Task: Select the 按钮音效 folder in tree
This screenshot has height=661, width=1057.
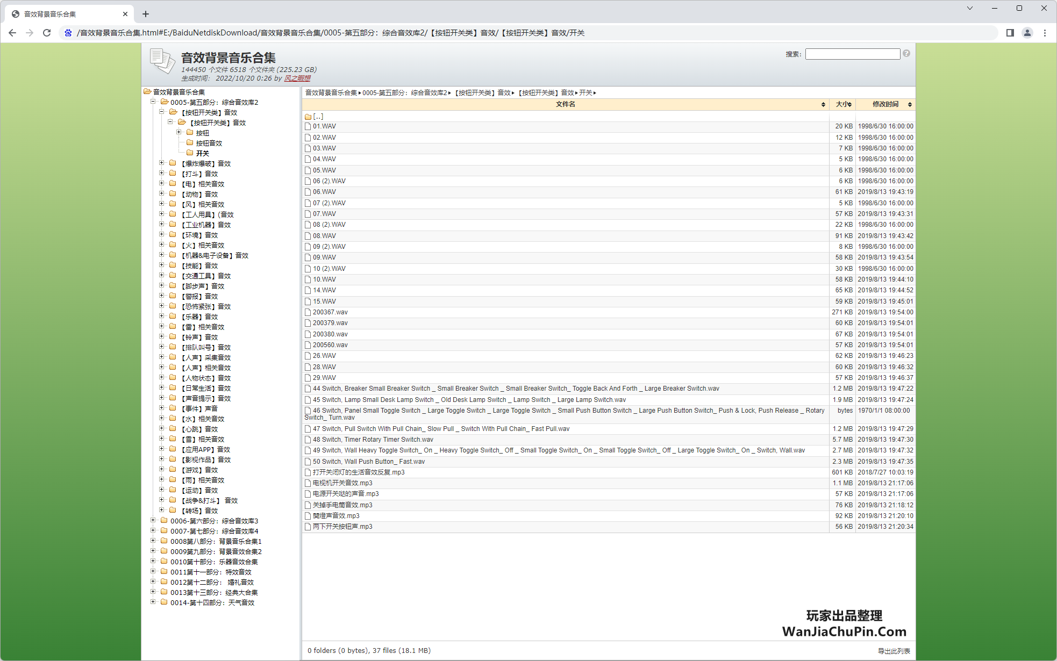Action: point(209,143)
